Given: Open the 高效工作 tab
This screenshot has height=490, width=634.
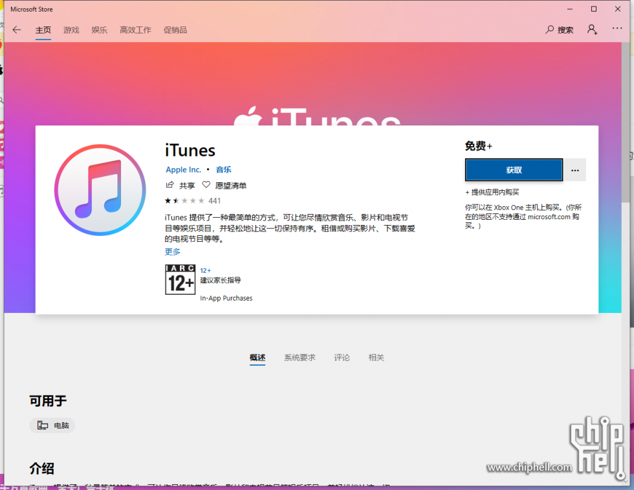Looking at the screenshot, I should click(x=135, y=30).
